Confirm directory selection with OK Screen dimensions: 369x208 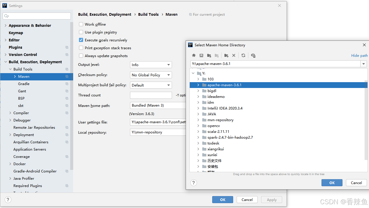tap(332, 183)
